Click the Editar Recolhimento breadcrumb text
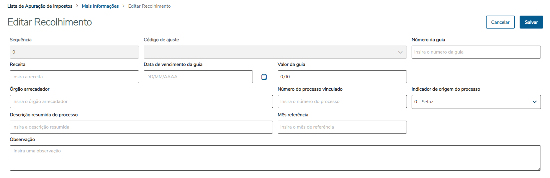This screenshot has width=550, height=178. (149, 6)
